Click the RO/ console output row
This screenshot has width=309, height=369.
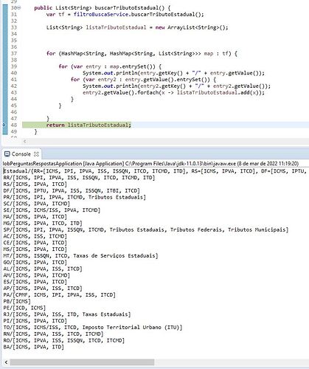coord(64,340)
